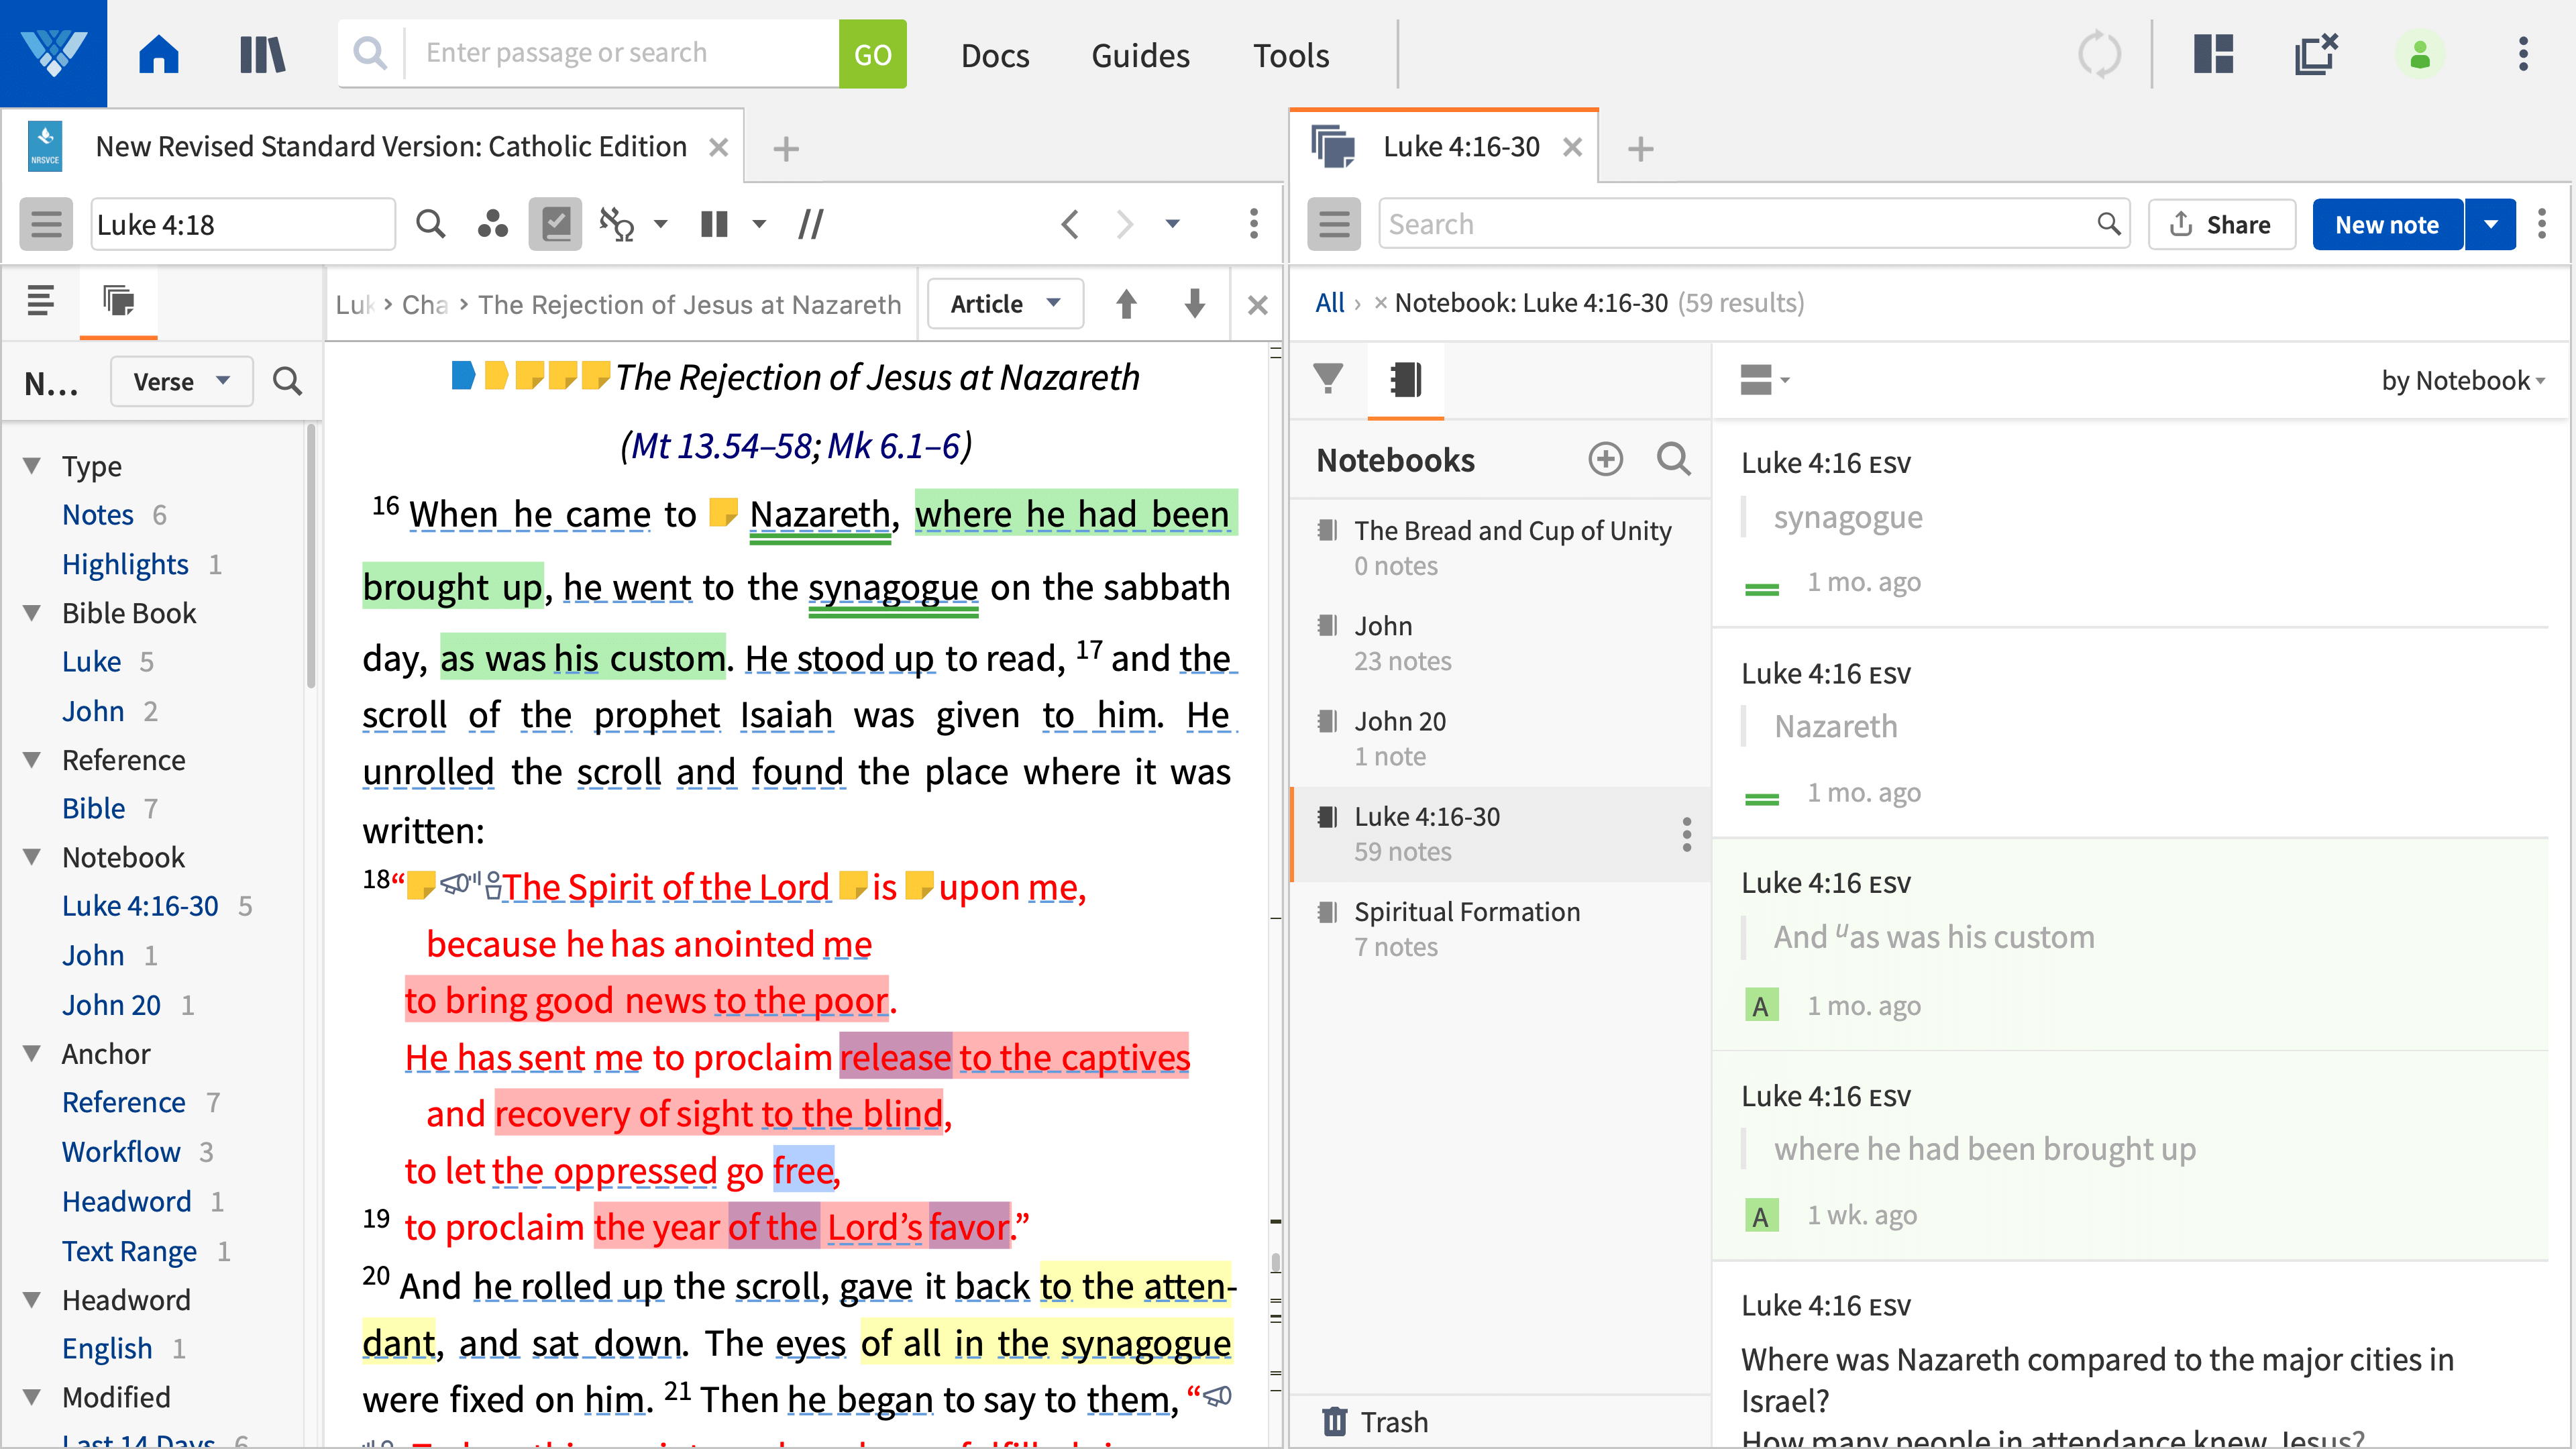
Task: Open the Bible panel hamburger menu
Action: point(46,224)
